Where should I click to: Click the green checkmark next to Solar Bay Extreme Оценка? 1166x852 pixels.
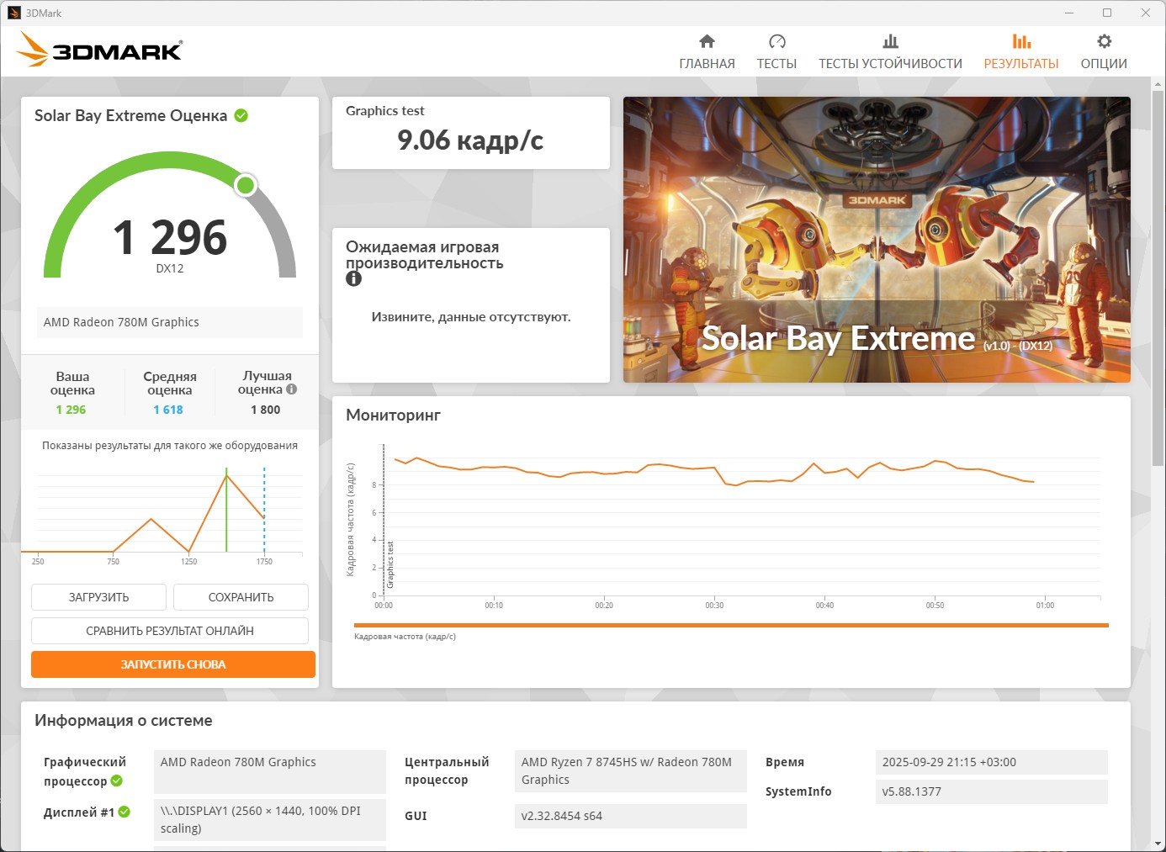(241, 115)
